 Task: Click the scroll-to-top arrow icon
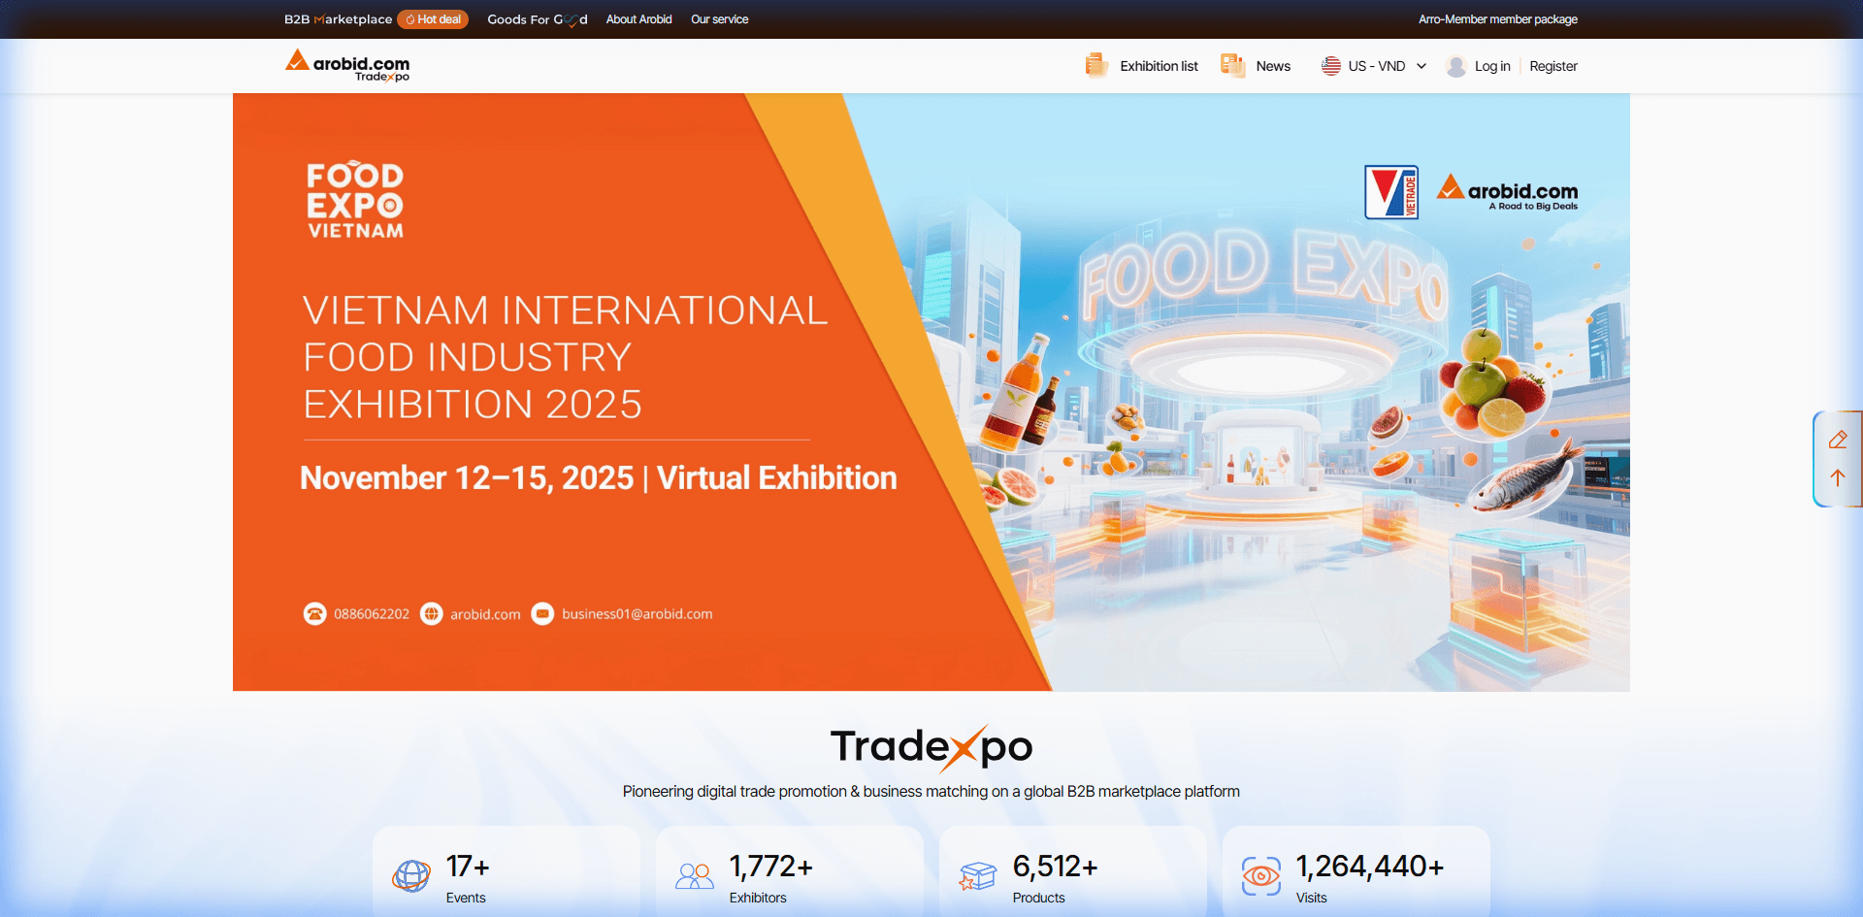(1839, 477)
